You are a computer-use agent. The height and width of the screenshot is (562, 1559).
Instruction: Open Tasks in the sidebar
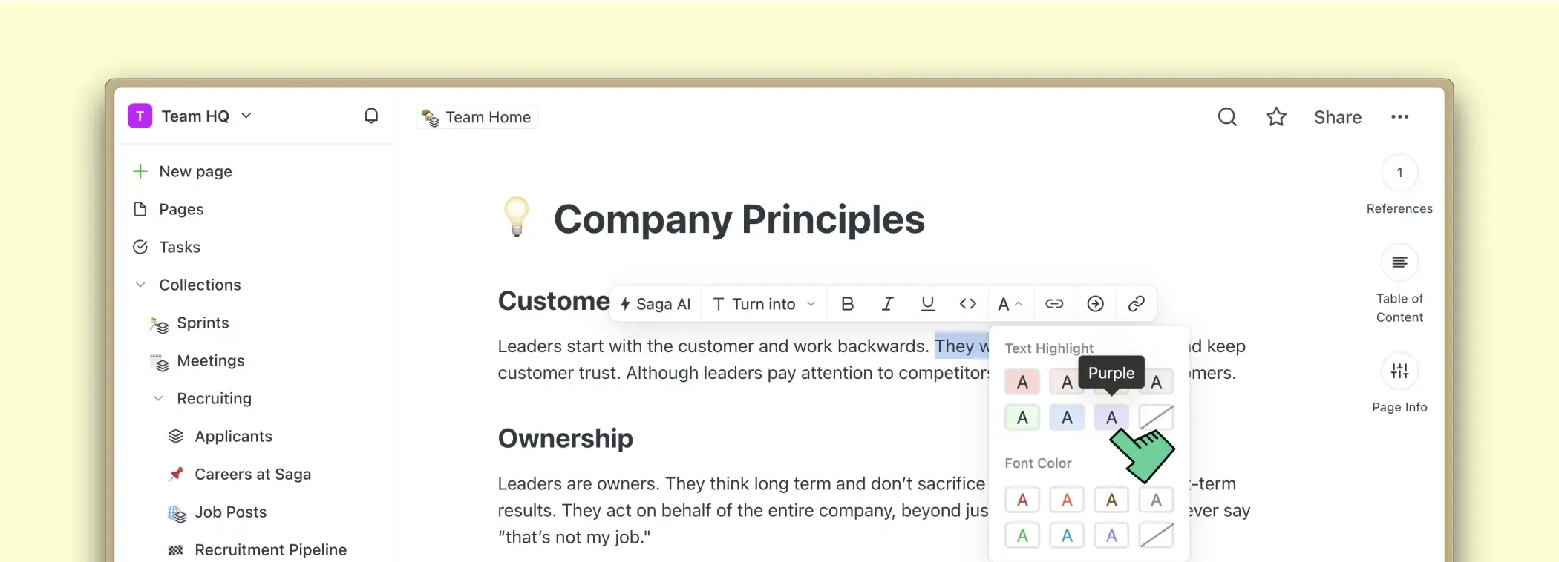(179, 247)
